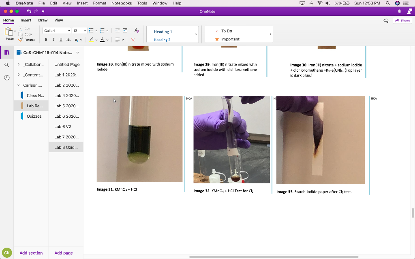Click the account person icon in title bar
The width and height of the screenshot is (415, 259).
(x=410, y=11)
